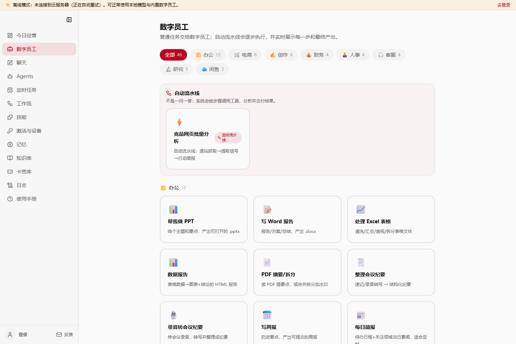
Task: Click the offline mode banner icon
Action: pyautogui.click(x=8, y=5)
